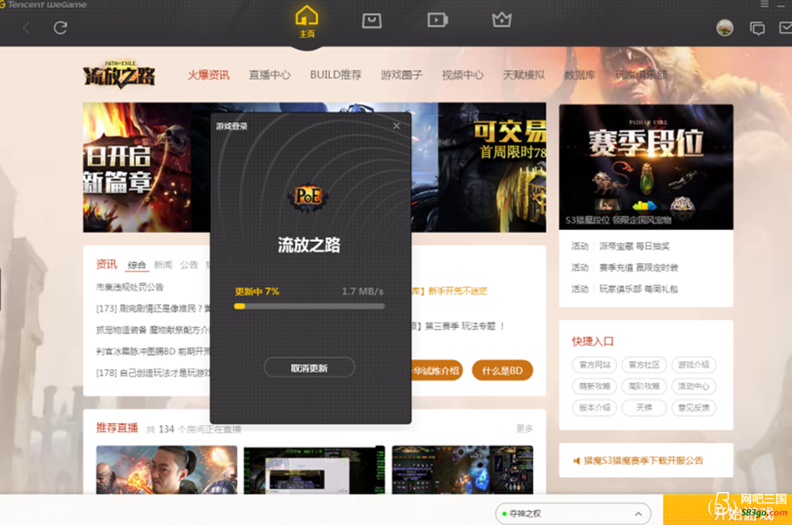Open 赛季充值 赢限定时装 activity link
The height and width of the screenshot is (525, 792).
coord(638,267)
